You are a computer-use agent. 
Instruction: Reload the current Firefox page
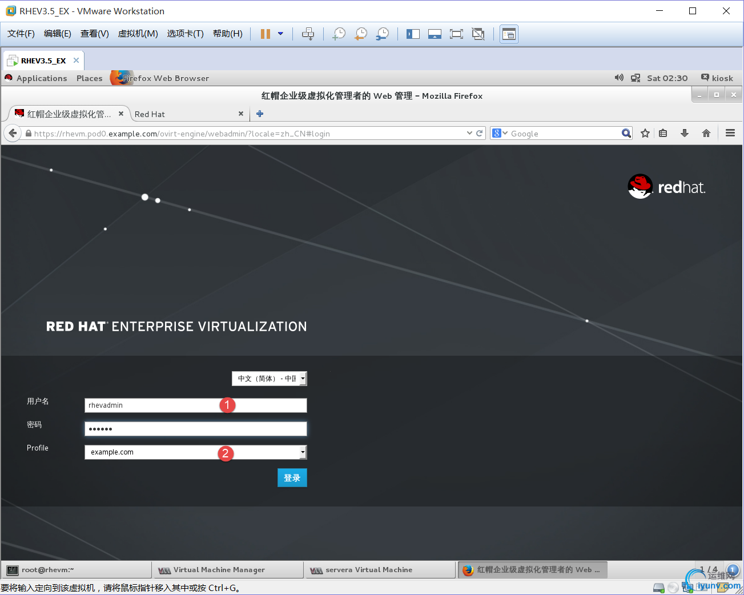click(479, 133)
